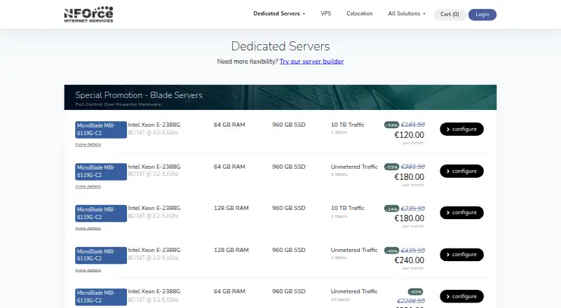
Task: Click the €120.00 price
Action: point(410,135)
